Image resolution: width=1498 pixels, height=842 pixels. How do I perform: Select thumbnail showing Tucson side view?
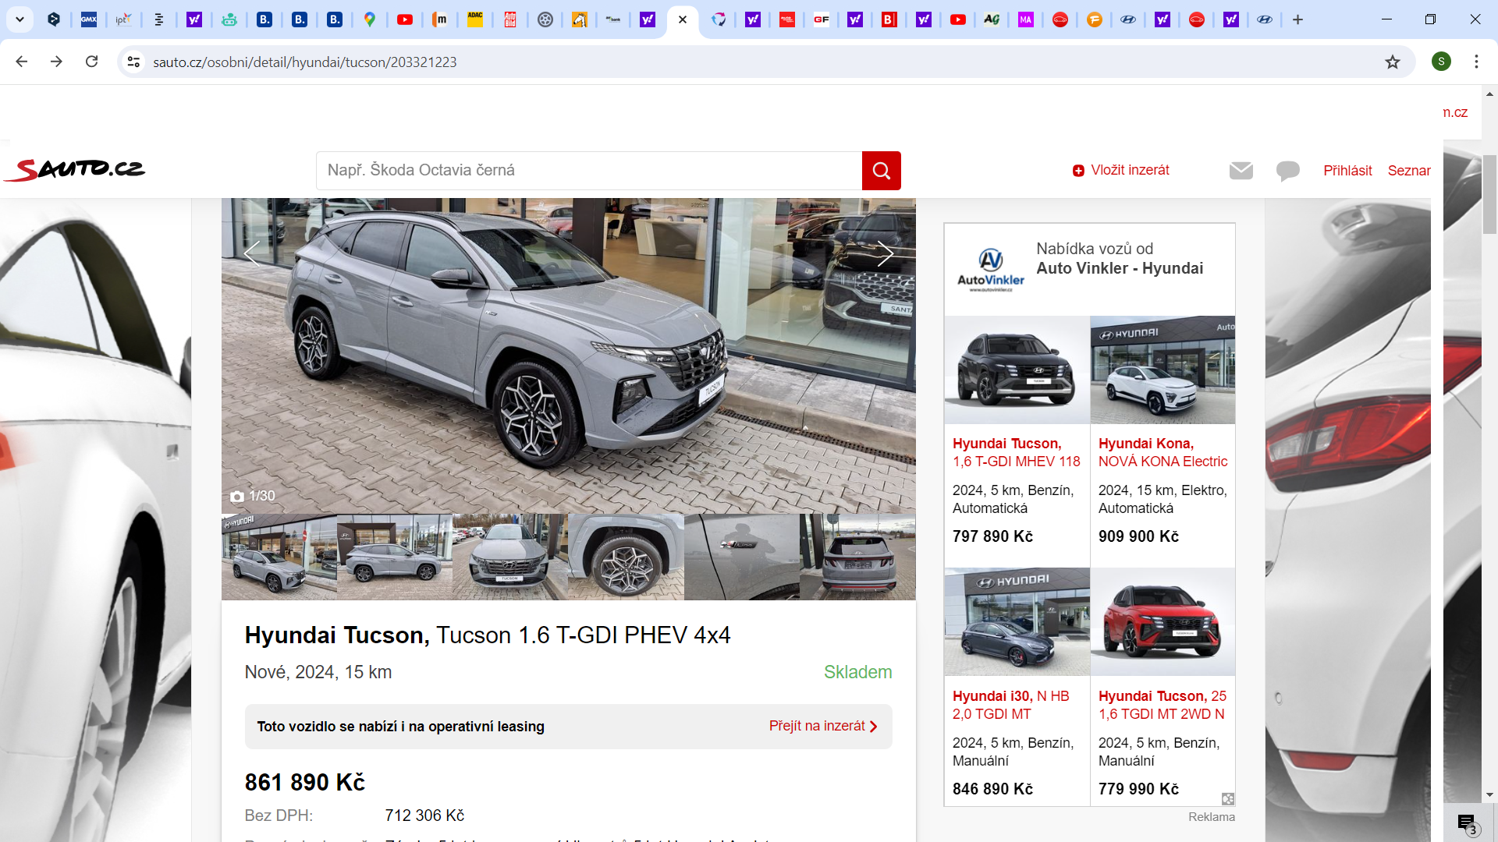[395, 557]
